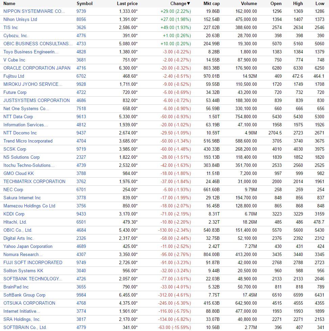Open NTT Docomo Inc link

[x=20, y=133]
